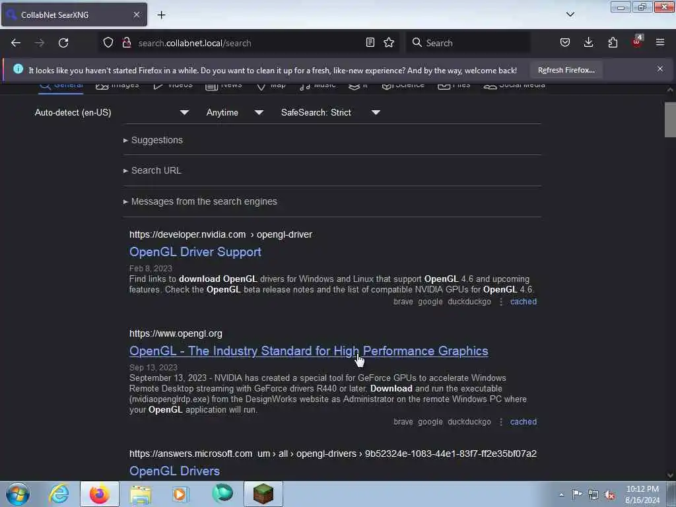Open the Minecraft block taskbar icon
Screen dimensions: 676x507
[263, 494]
